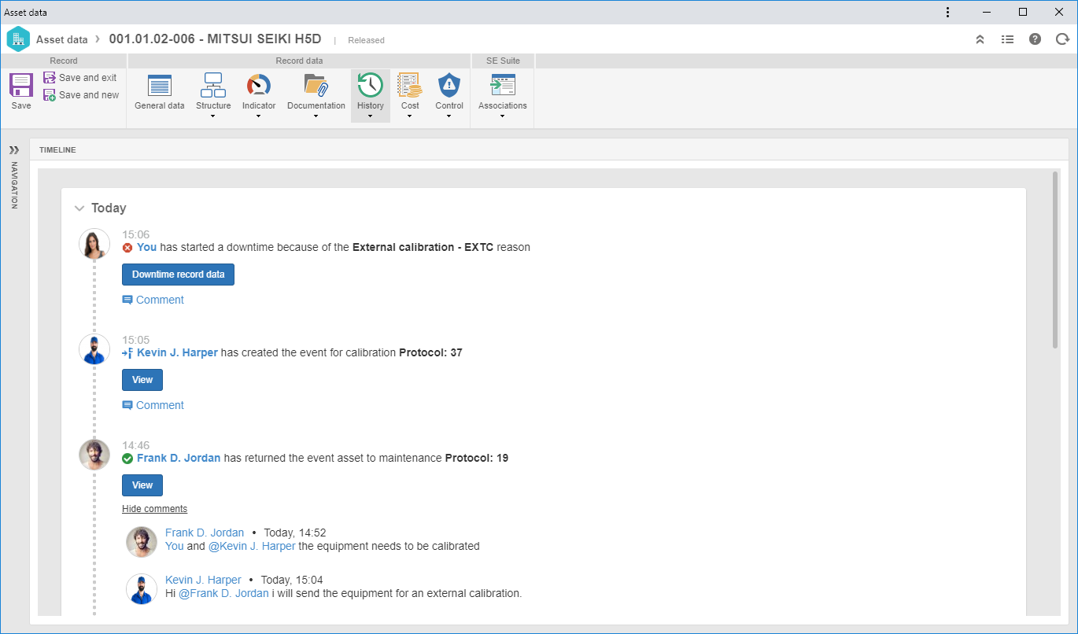The width and height of the screenshot is (1078, 634).
Task: Click the Asset data building logo
Action: (x=18, y=39)
